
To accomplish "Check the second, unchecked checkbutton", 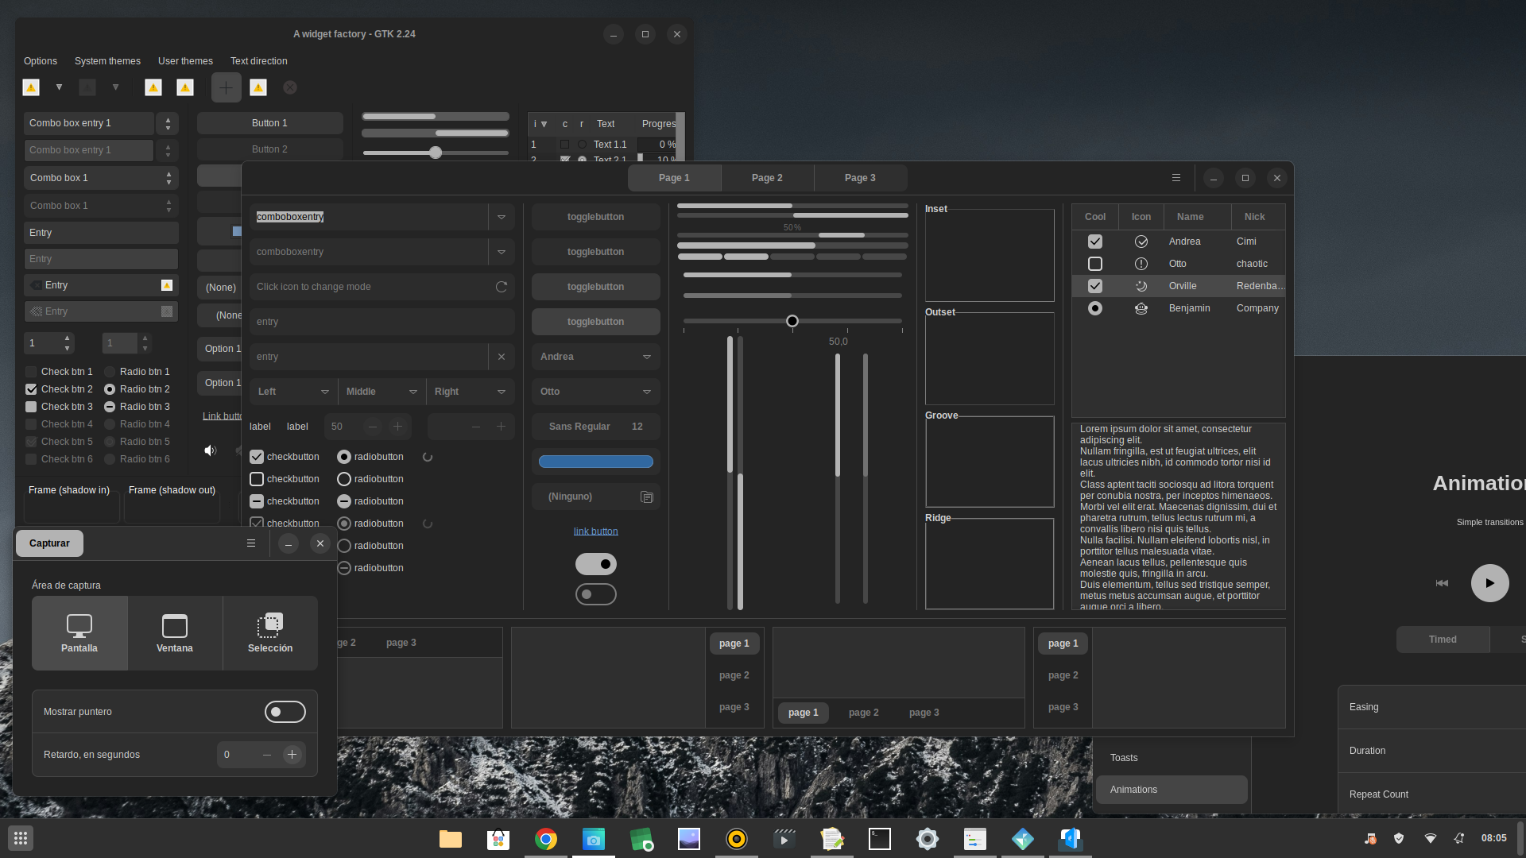I will pyautogui.click(x=257, y=479).
